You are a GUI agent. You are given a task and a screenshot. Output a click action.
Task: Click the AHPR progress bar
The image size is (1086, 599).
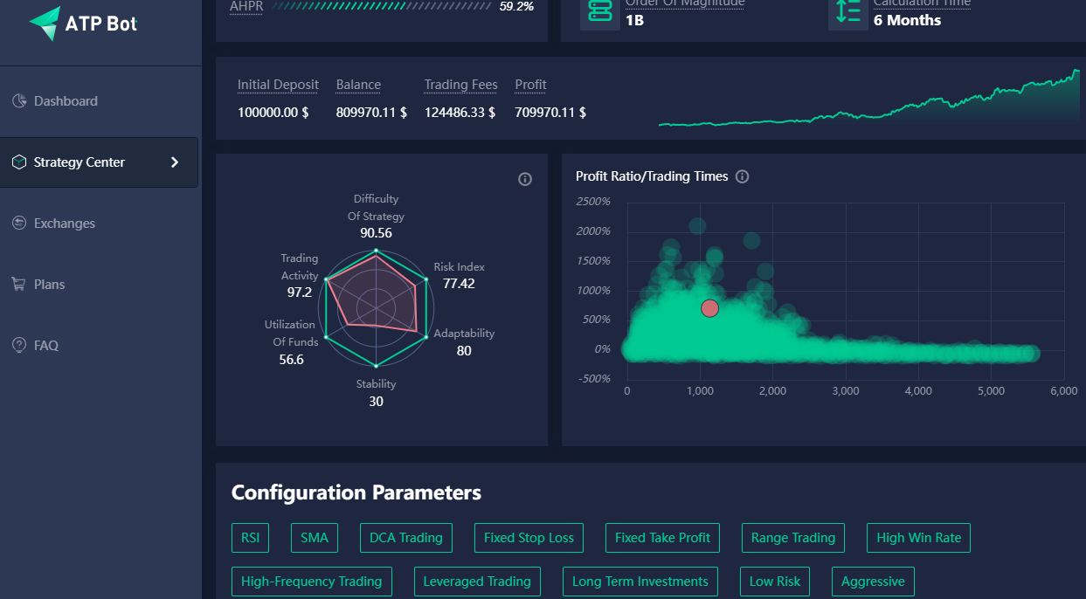click(x=382, y=7)
